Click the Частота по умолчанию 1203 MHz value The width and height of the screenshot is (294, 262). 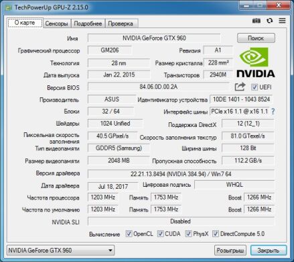click(102, 210)
